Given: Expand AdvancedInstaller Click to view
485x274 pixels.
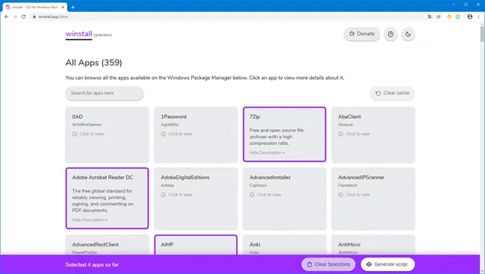Looking at the screenshot, I should click(x=266, y=195).
